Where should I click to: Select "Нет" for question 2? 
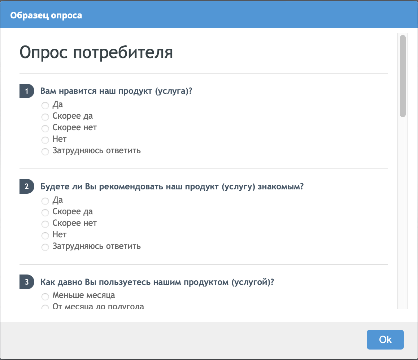click(45, 236)
